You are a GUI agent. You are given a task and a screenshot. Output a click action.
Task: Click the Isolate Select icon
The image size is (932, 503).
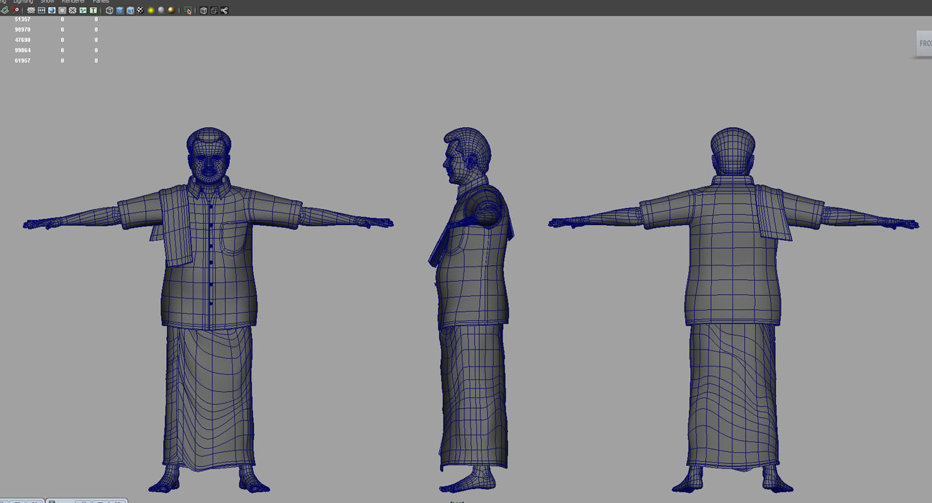click(x=188, y=10)
